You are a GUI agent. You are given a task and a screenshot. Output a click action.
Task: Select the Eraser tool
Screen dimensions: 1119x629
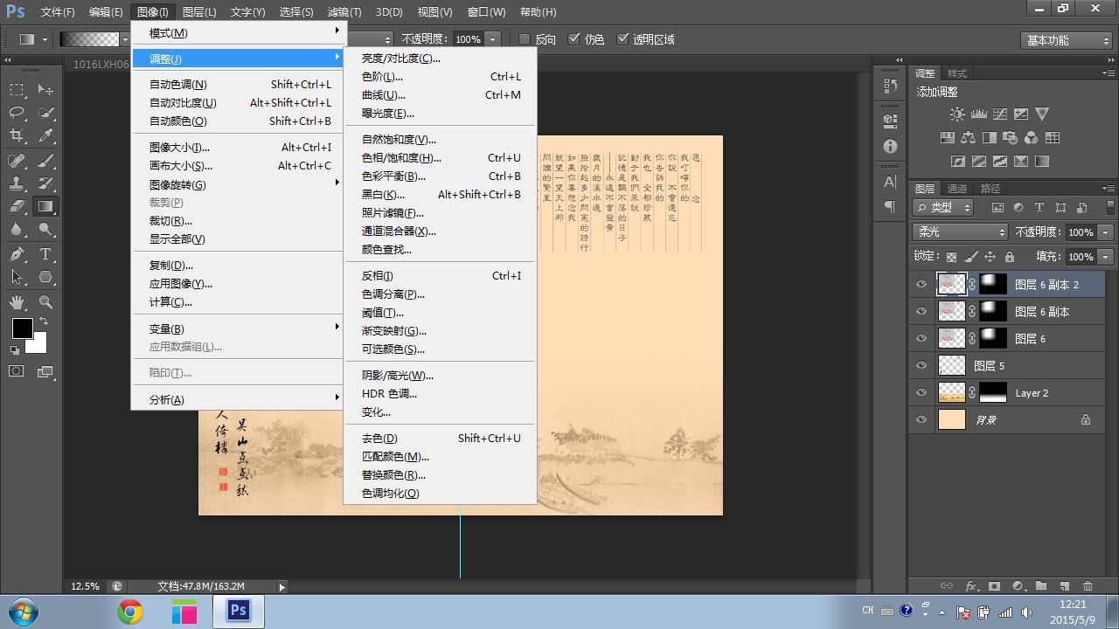(17, 207)
